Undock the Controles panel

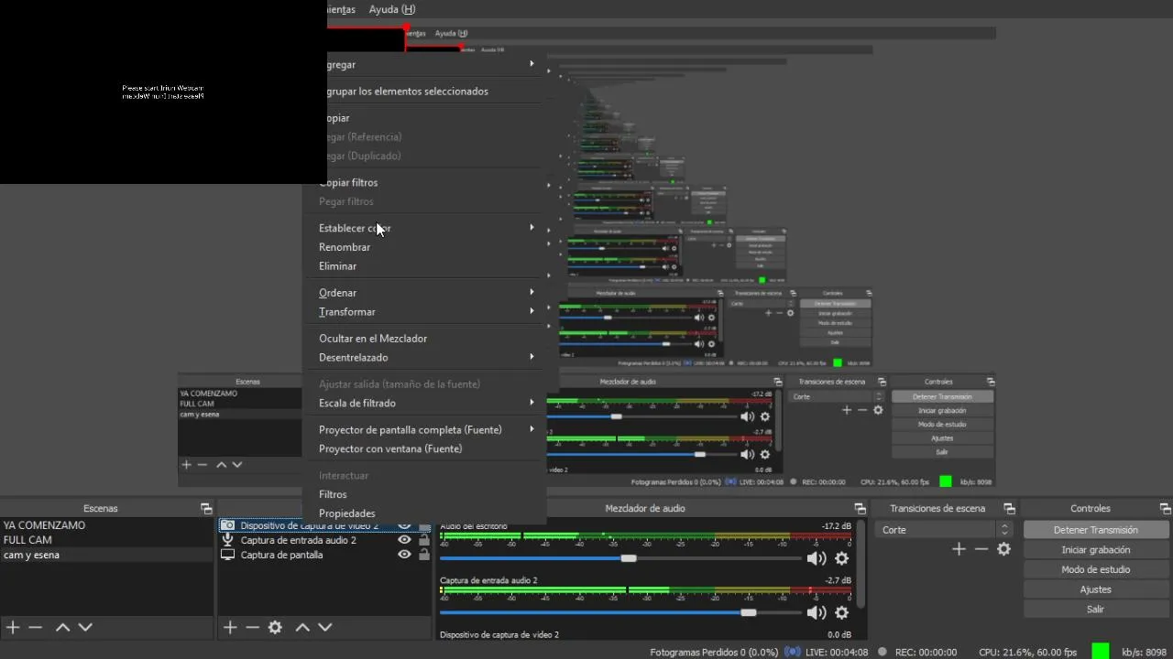point(1165,509)
